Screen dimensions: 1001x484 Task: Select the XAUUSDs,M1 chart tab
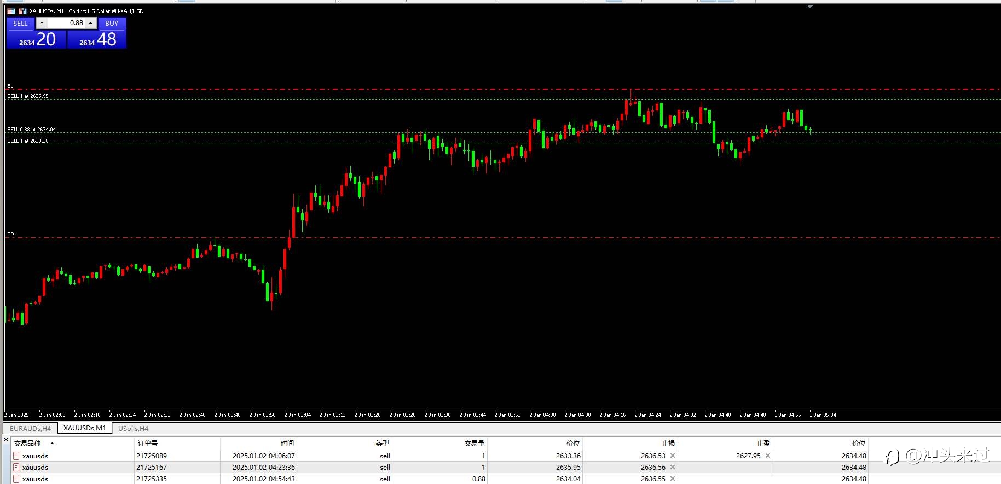pos(84,428)
